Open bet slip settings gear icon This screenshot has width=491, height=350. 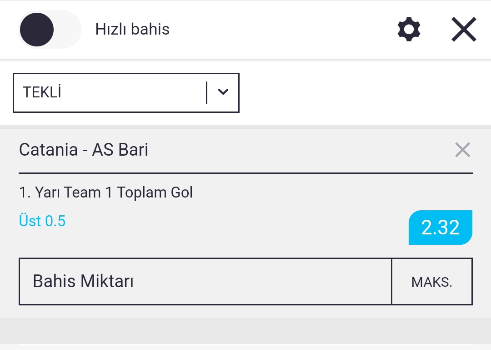[x=409, y=30]
